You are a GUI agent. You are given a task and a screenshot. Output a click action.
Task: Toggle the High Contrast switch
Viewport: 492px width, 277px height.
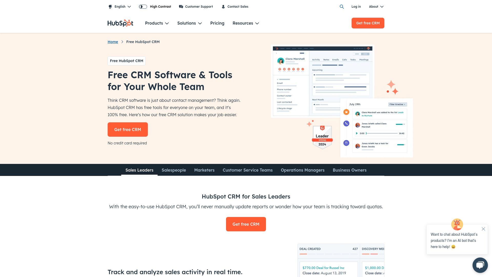(142, 6)
